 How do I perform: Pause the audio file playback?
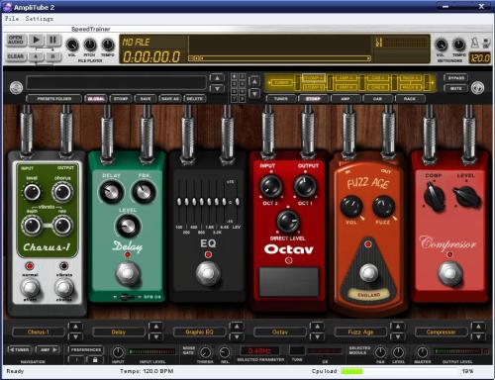tap(52, 40)
